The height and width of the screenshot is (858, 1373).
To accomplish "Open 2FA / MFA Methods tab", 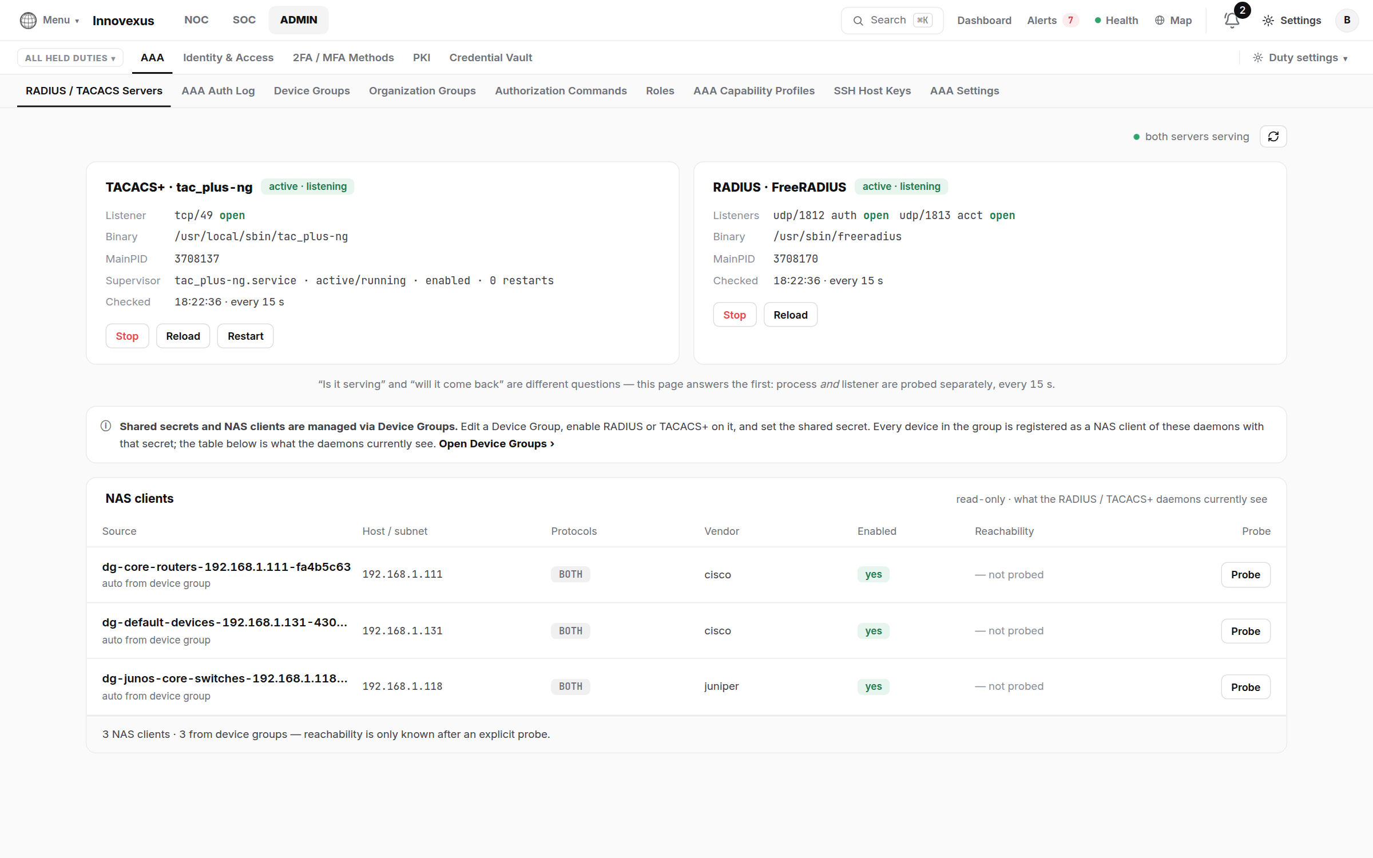I will tap(343, 58).
